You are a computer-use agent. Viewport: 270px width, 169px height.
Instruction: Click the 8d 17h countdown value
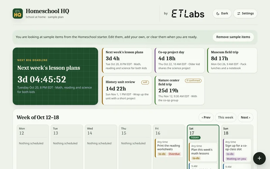click(x=219, y=58)
